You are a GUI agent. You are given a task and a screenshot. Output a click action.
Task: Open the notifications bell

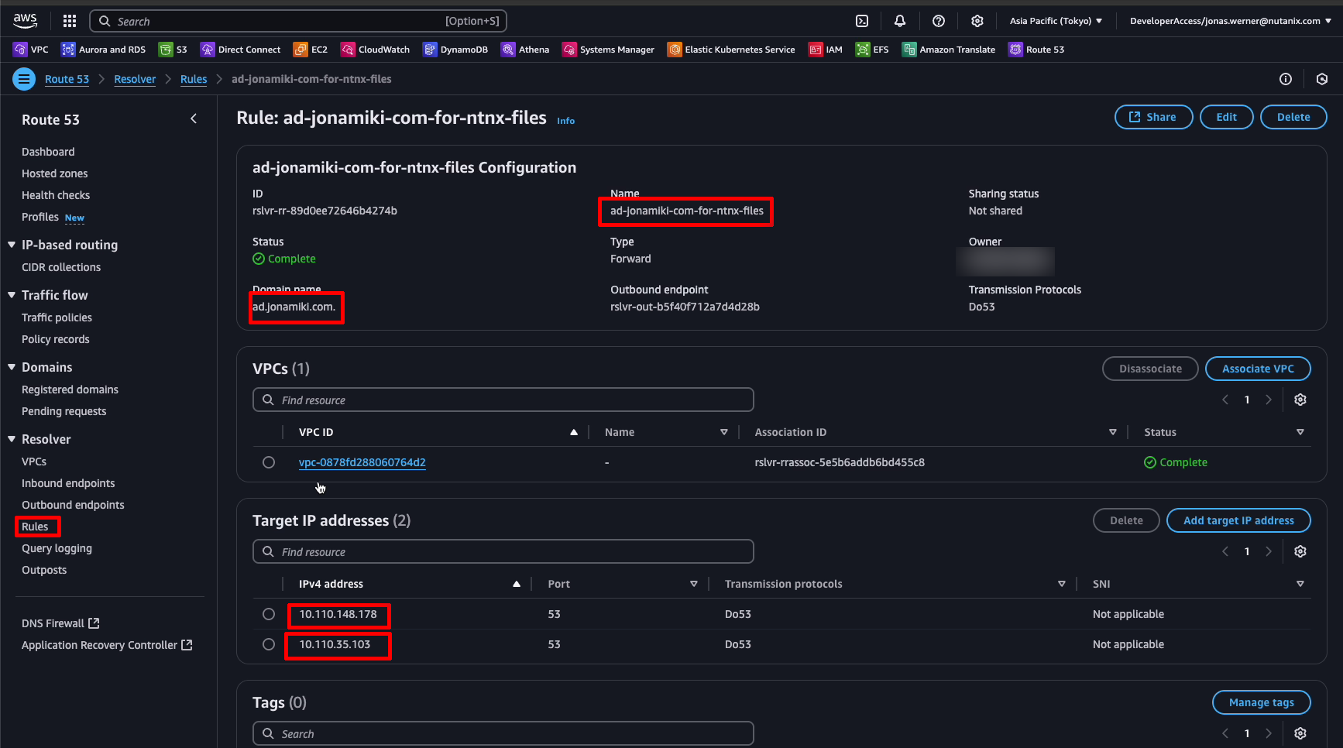pyautogui.click(x=900, y=21)
